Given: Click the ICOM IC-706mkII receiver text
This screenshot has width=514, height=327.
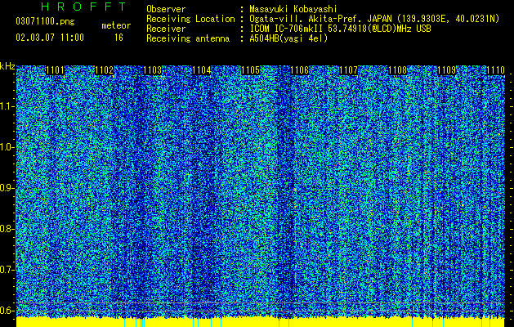Looking at the screenshot, I should [340, 29].
